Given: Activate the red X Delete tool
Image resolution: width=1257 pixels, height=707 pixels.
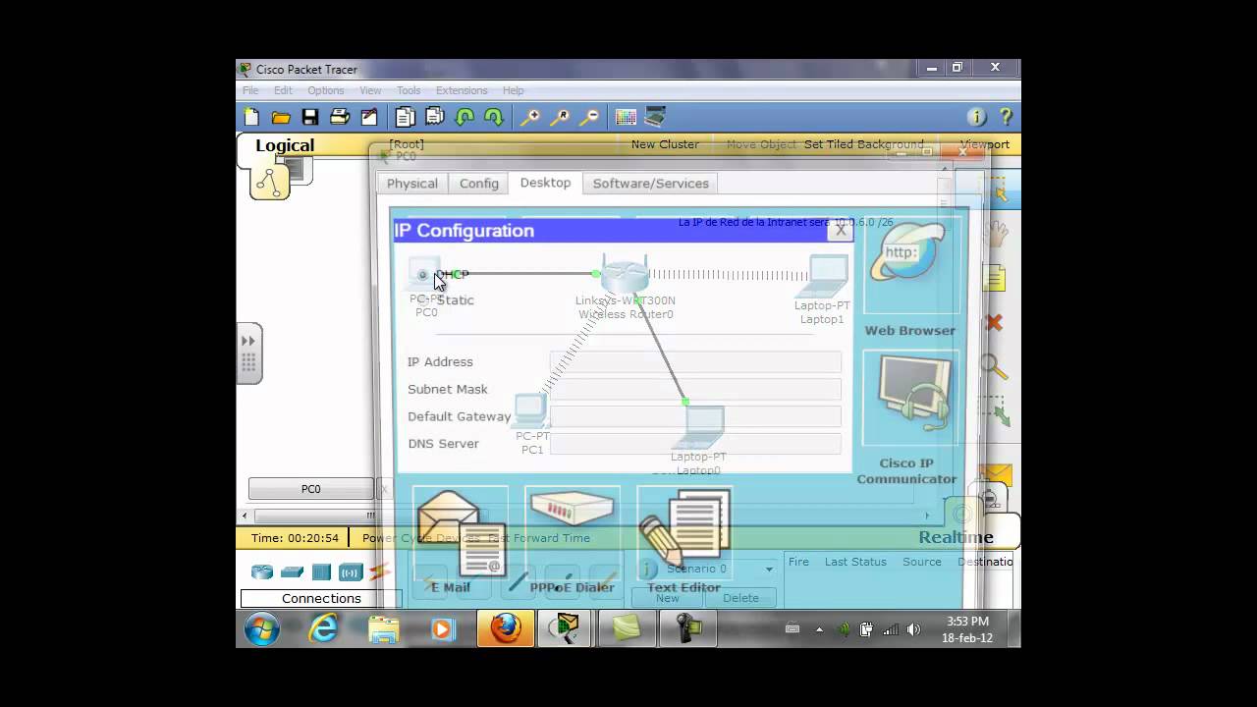Looking at the screenshot, I should click(994, 322).
